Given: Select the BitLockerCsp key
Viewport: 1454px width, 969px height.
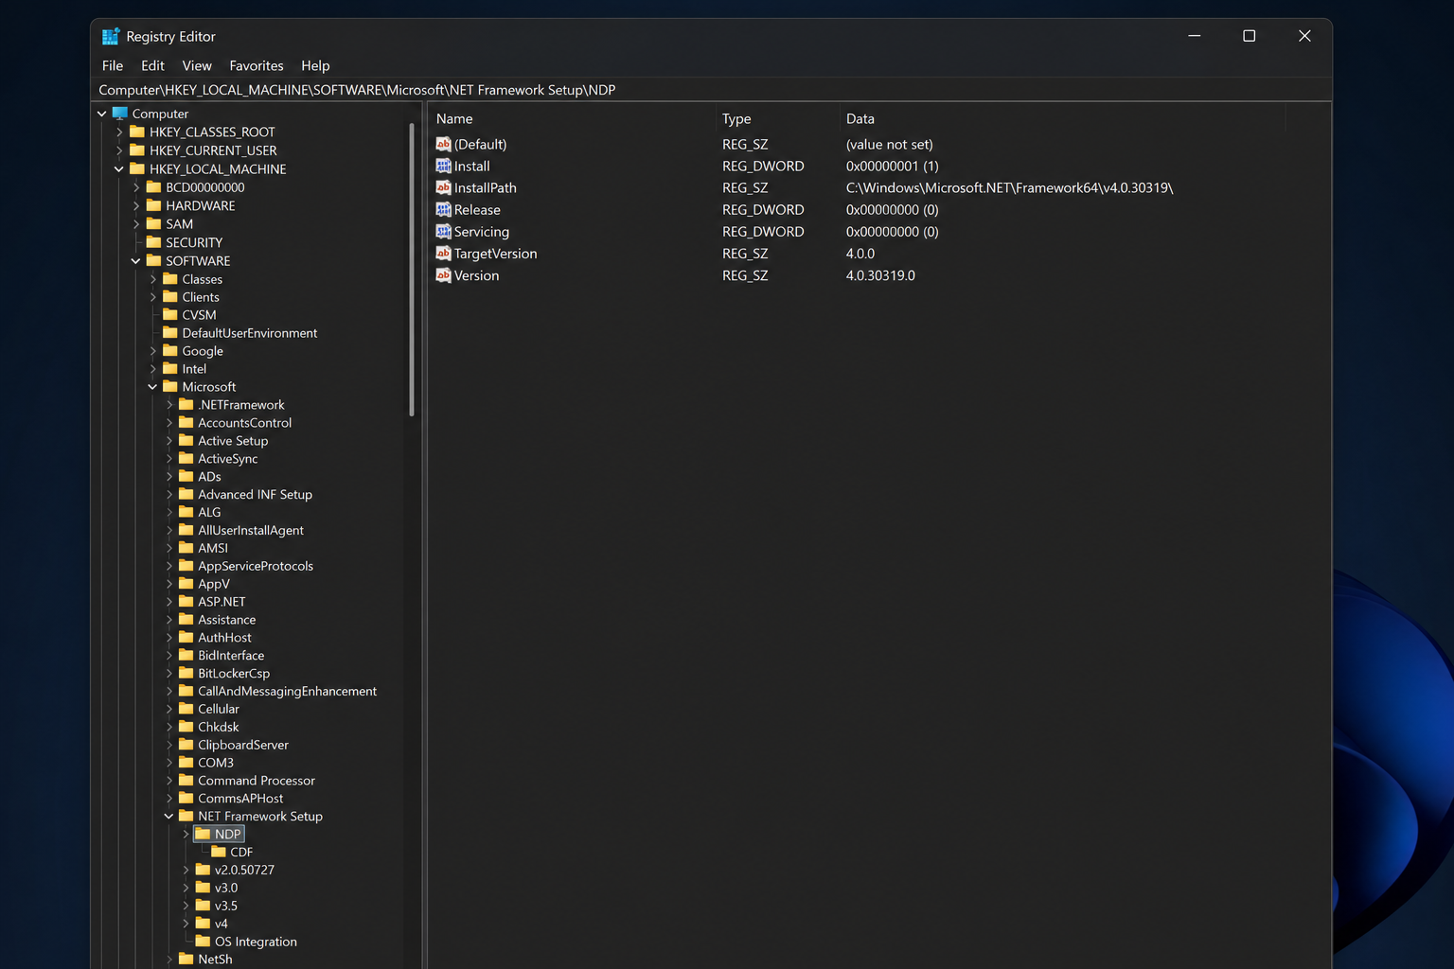Looking at the screenshot, I should (234, 673).
